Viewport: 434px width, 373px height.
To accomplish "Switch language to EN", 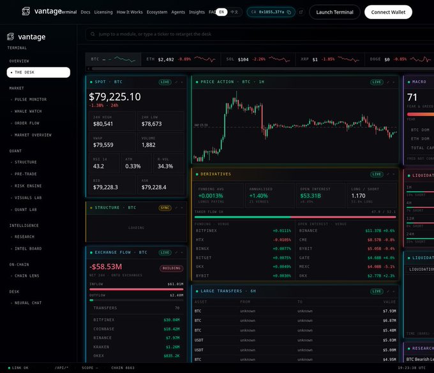I will pyautogui.click(x=221, y=12).
